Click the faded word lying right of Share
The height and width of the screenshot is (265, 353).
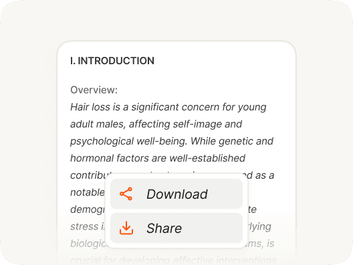pyautogui.click(x=260, y=227)
